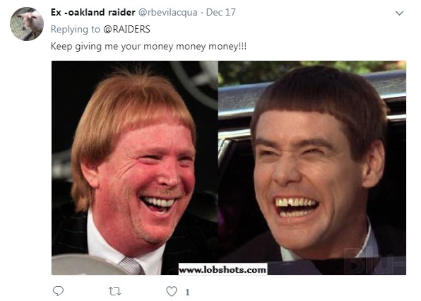Visit the @rbevilacqua handle
The image size is (421, 301).
coord(168,13)
